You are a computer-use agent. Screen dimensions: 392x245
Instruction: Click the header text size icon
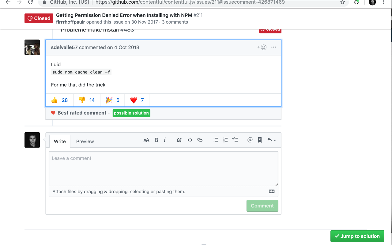(x=146, y=140)
